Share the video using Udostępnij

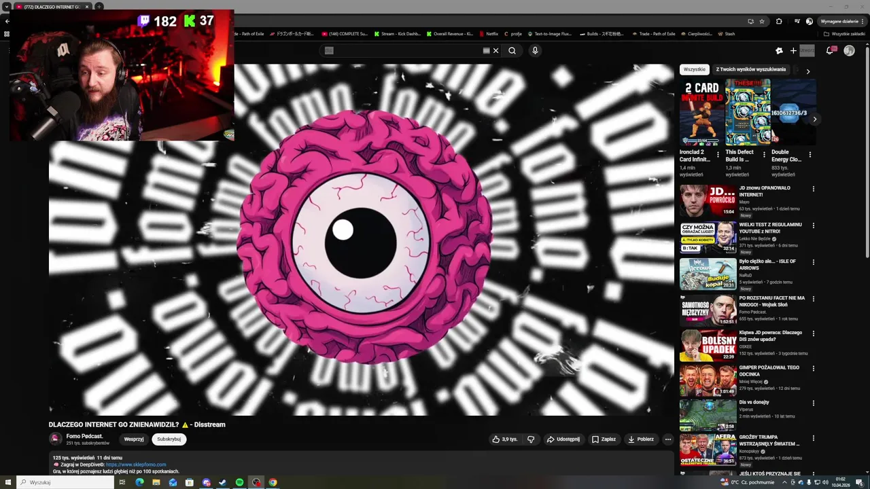pyautogui.click(x=563, y=439)
